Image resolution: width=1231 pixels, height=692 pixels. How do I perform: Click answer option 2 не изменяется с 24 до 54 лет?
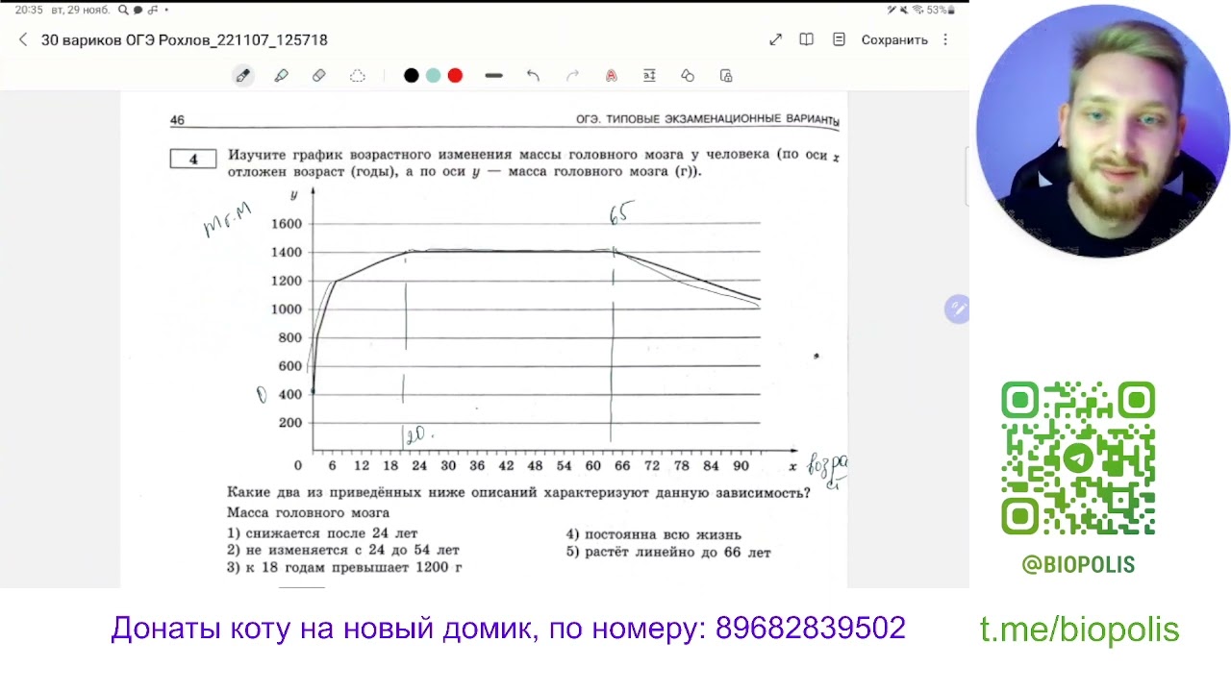click(343, 550)
